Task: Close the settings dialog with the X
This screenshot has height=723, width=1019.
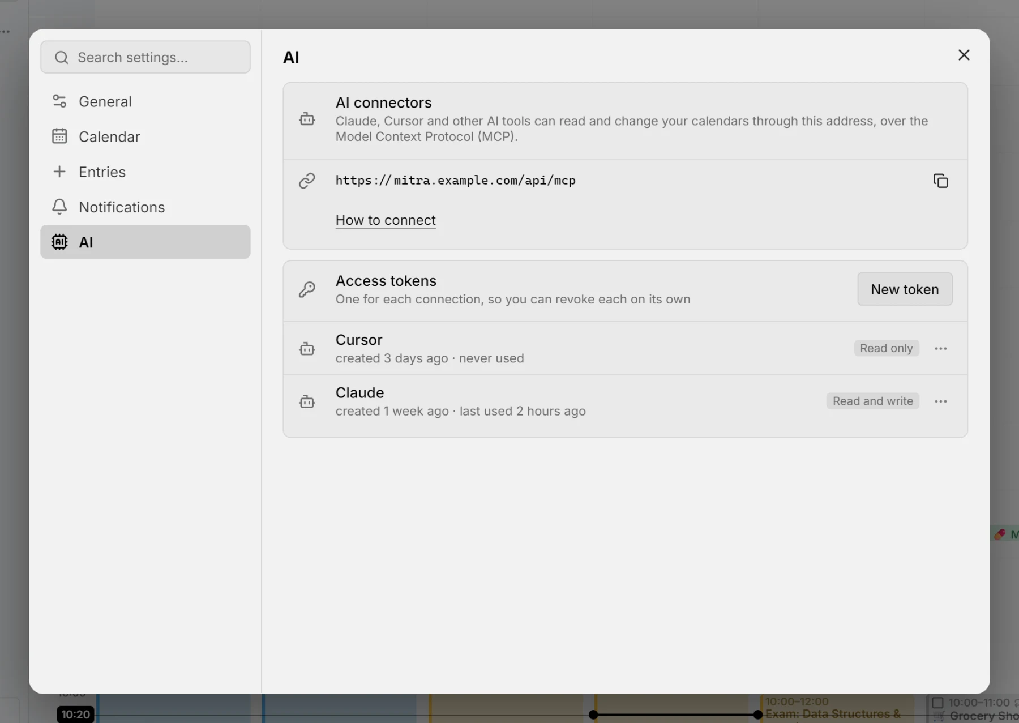Action: [964, 55]
